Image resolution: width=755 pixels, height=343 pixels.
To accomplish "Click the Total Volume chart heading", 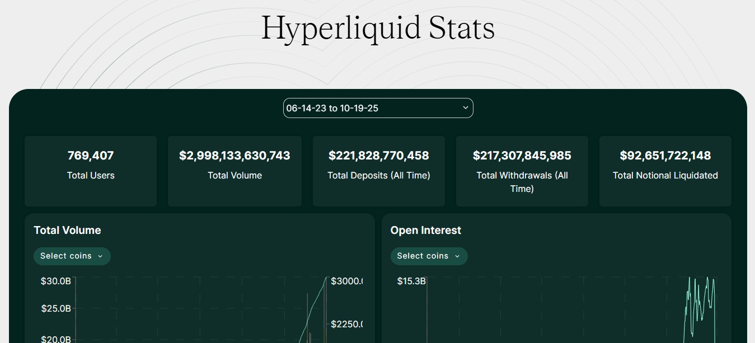I will (x=67, y=230).
